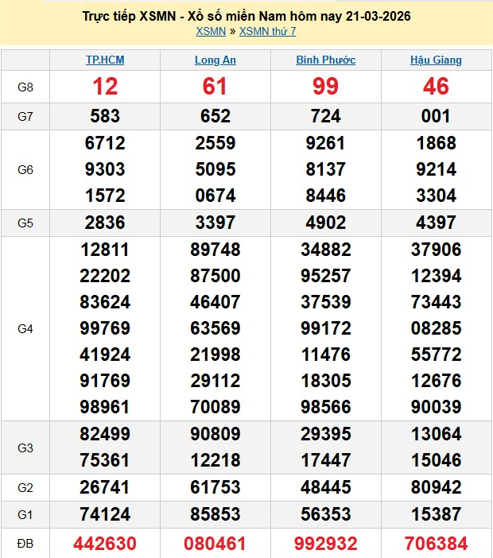
Task: Select the G5 number 4397
Action: pyautogui.click(x=436, y=223)
